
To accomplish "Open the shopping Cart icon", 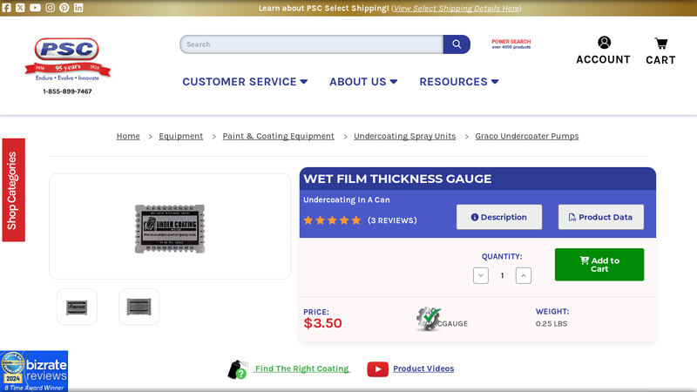I will click(661, 44).
